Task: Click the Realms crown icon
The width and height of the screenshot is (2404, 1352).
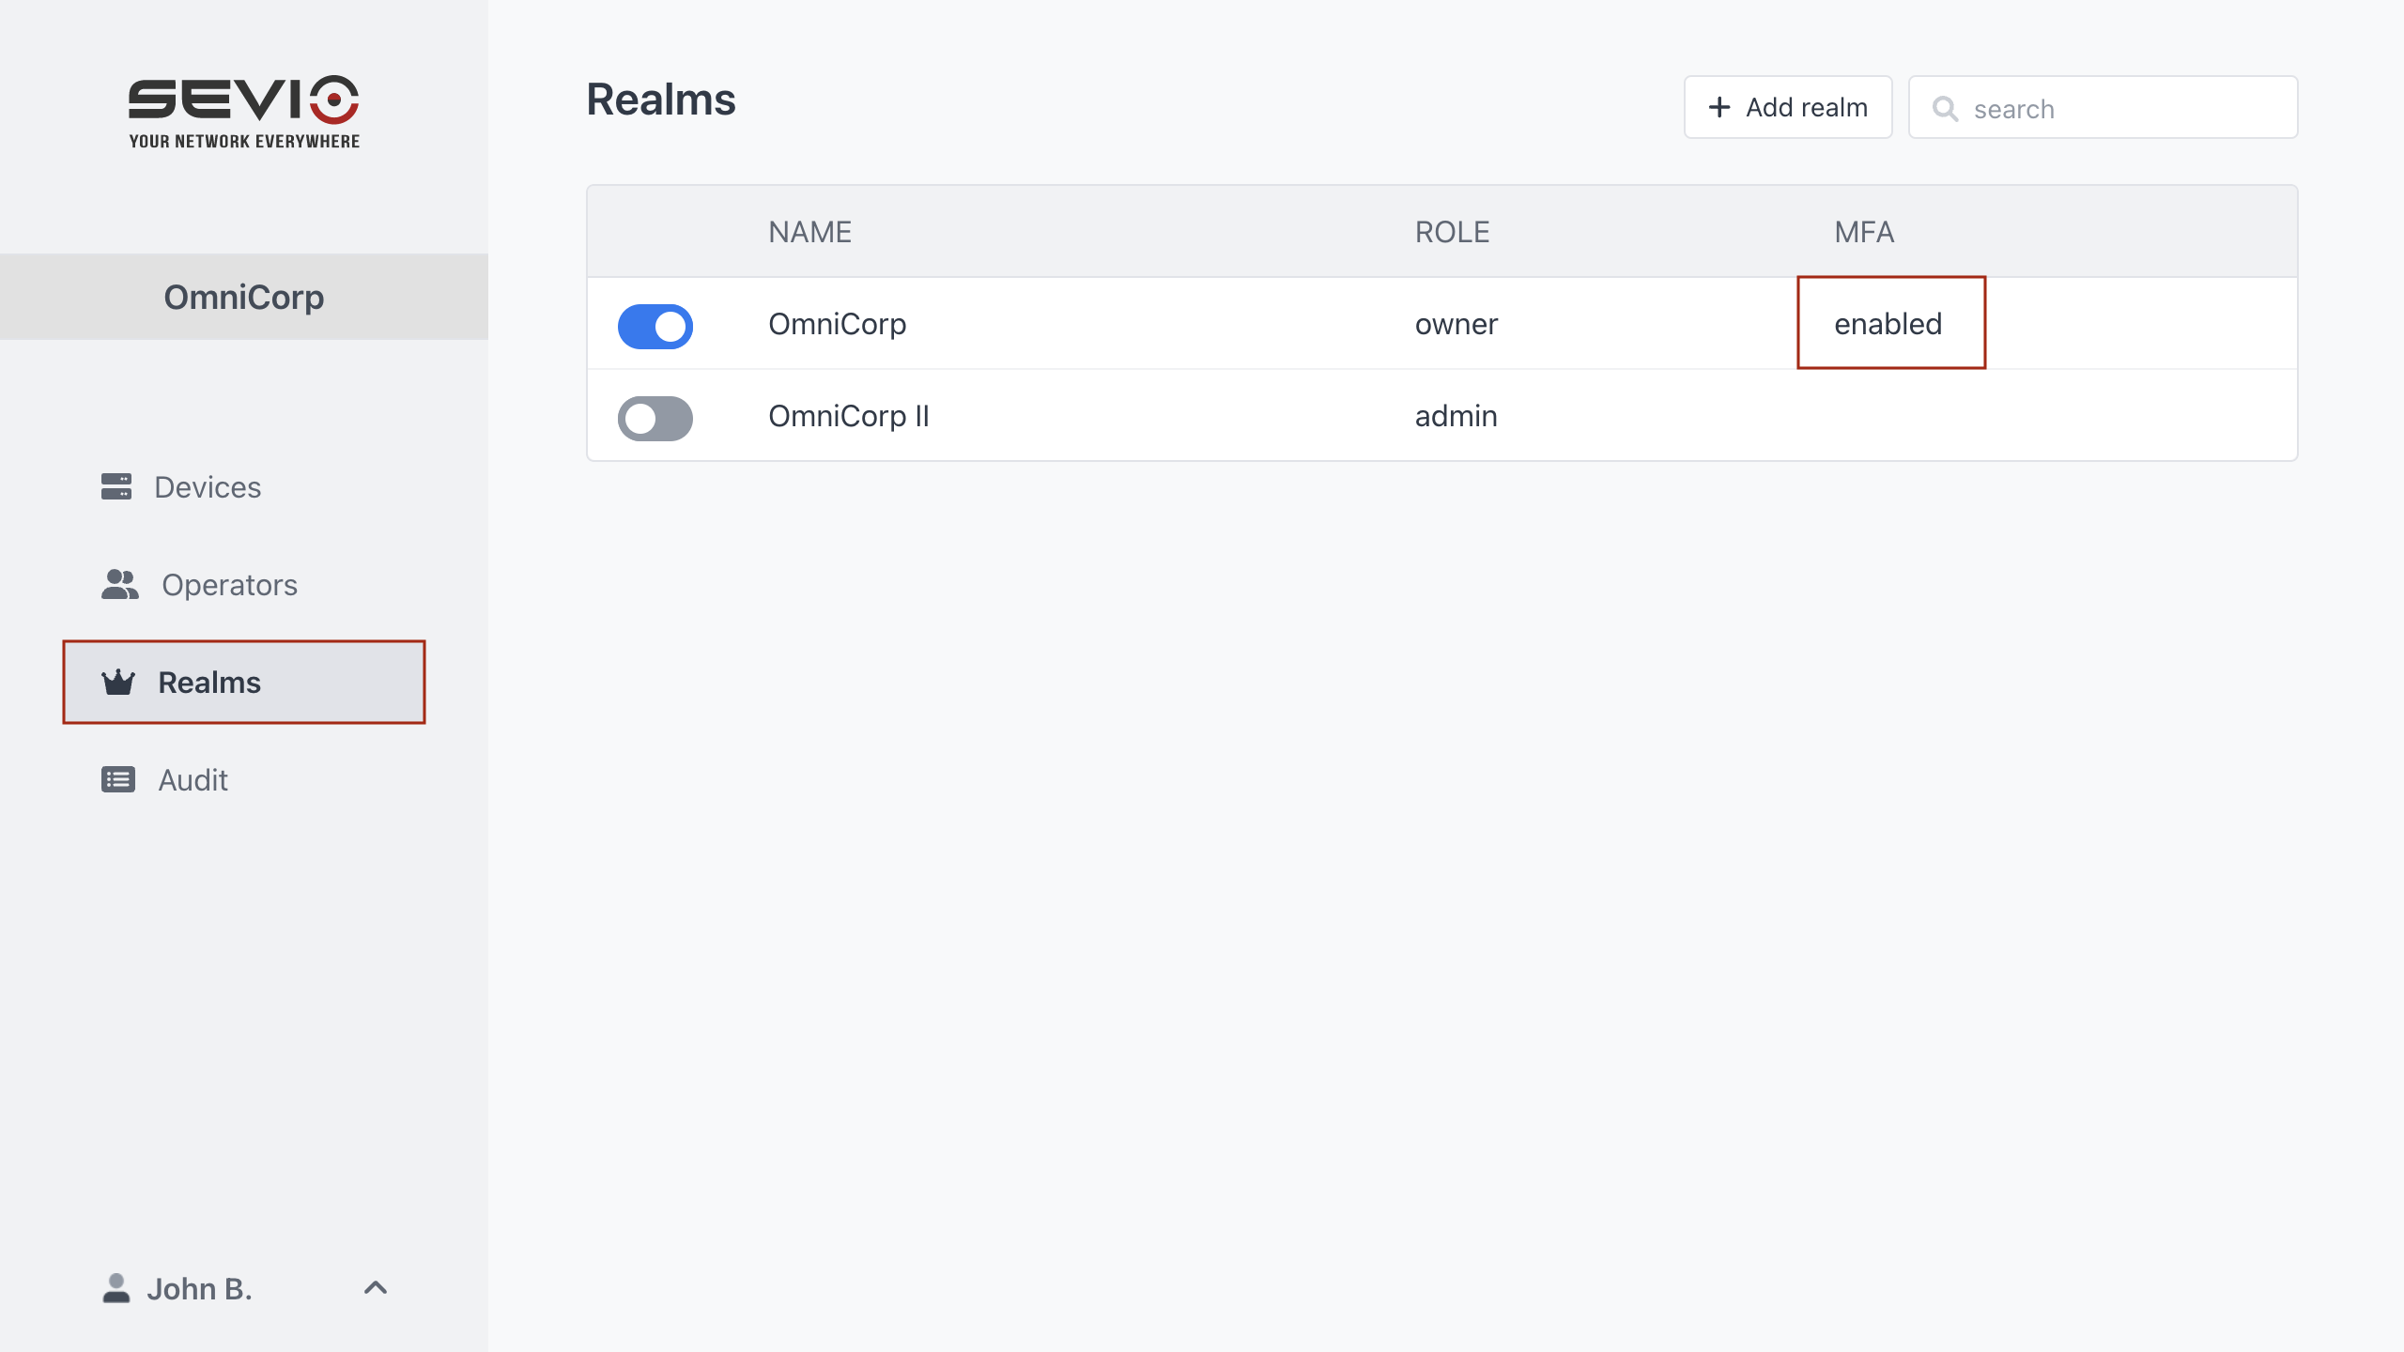Action: [x=118, y=683]
